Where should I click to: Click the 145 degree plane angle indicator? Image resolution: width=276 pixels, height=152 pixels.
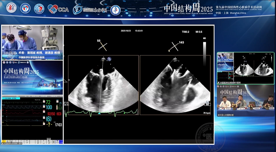pyautogui.click(x=176, y=46)
